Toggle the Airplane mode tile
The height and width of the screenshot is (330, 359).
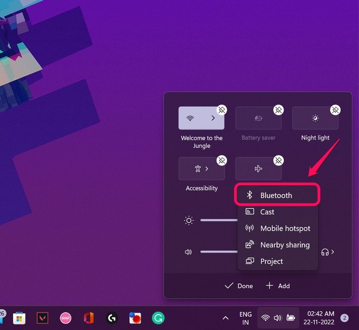click(x=258, y=169)
